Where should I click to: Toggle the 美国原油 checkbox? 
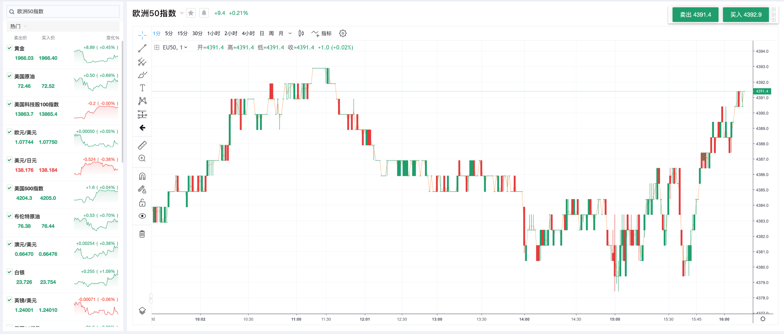pyautogui.click(x=10, y=76)
